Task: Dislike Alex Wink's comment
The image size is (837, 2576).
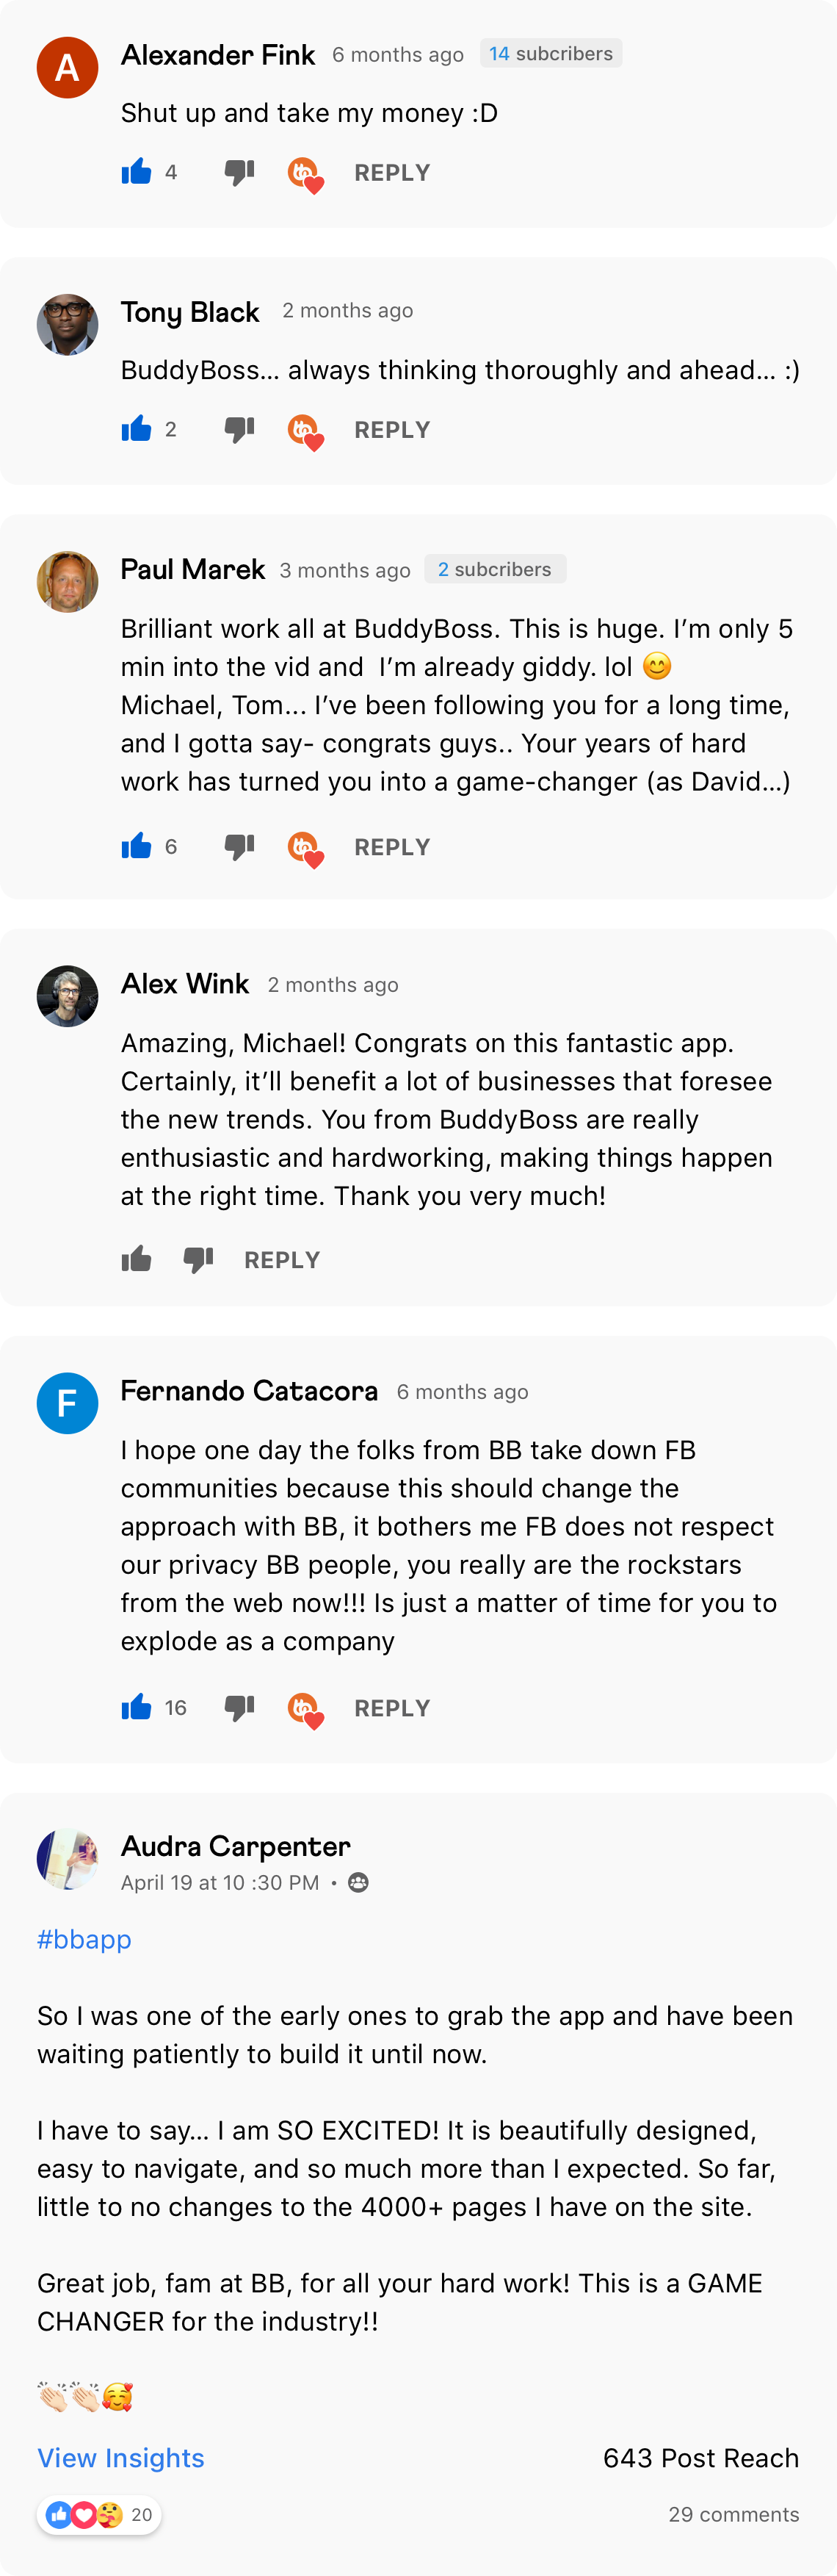Action: coord(199,1259)
